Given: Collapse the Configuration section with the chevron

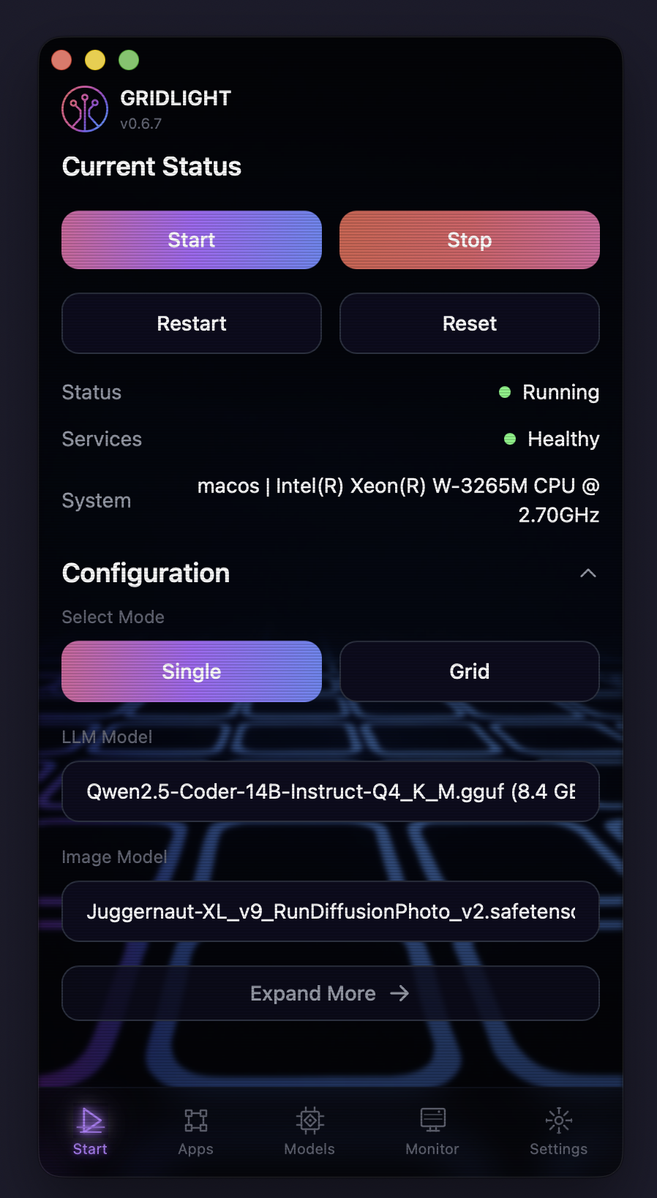Looking at the screenshot, I should coord(588,573).
